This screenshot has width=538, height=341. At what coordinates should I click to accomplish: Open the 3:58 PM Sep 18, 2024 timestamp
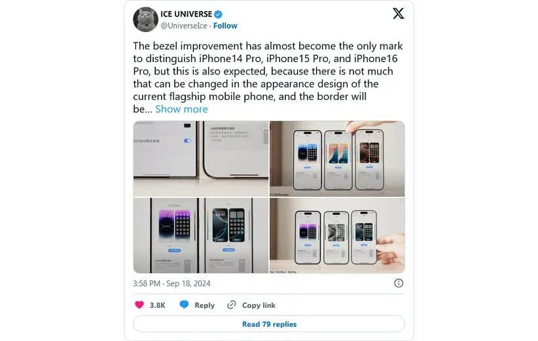click(x=171, y=284)
